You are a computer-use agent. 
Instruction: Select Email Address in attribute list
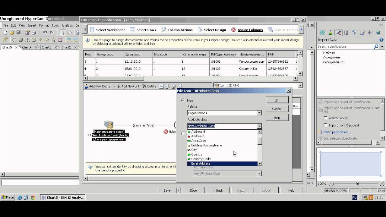222,163
